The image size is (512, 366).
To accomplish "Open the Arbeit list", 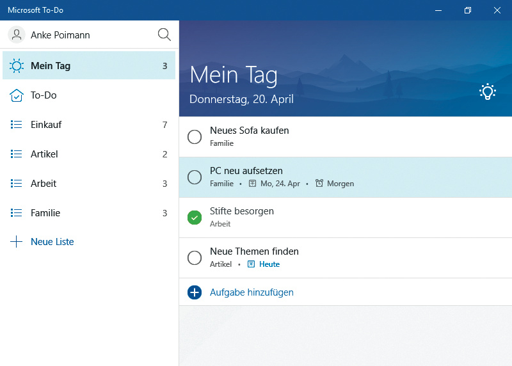I will pyautogui.click(x=89, y=184).
